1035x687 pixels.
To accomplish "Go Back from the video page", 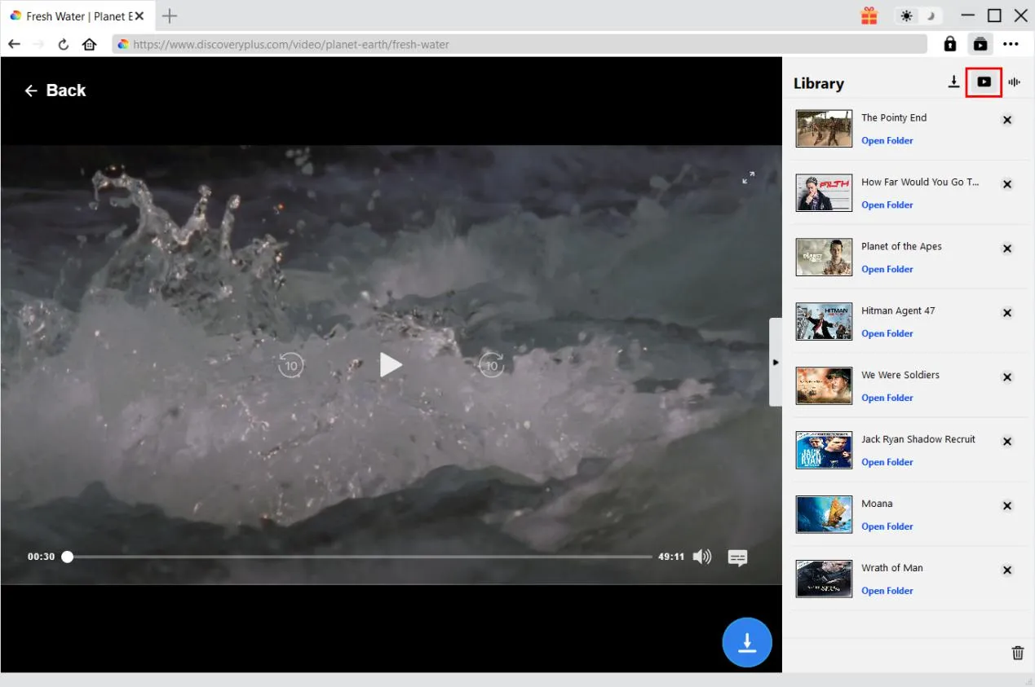I will [55, 90].
